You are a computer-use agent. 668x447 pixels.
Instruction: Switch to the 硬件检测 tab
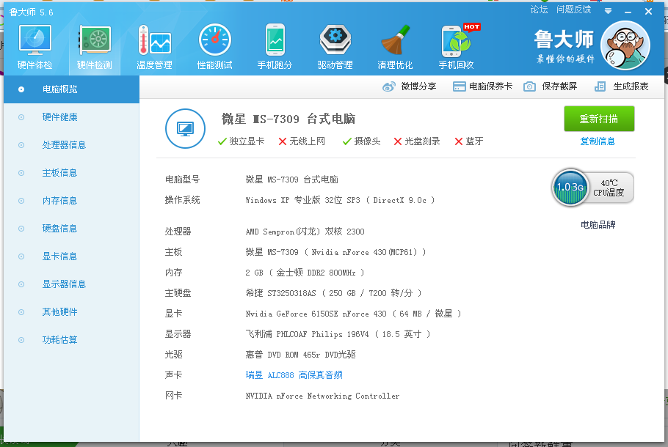94,44
